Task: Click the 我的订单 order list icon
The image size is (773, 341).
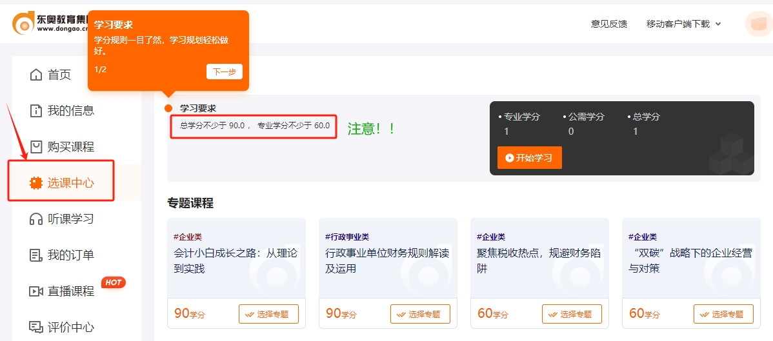Action: point(36,255)
